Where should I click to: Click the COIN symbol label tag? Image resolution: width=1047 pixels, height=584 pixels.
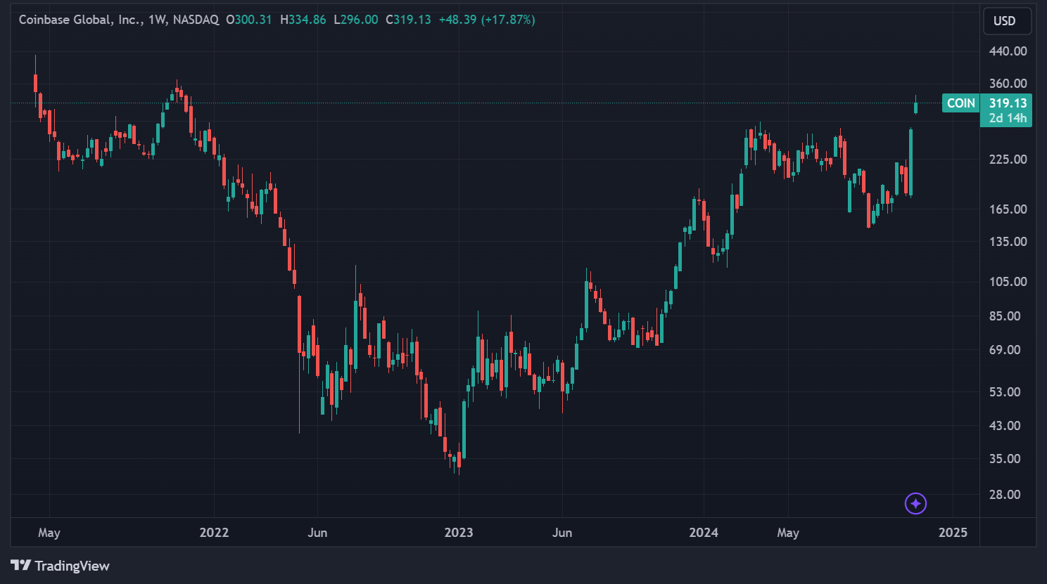960,103
